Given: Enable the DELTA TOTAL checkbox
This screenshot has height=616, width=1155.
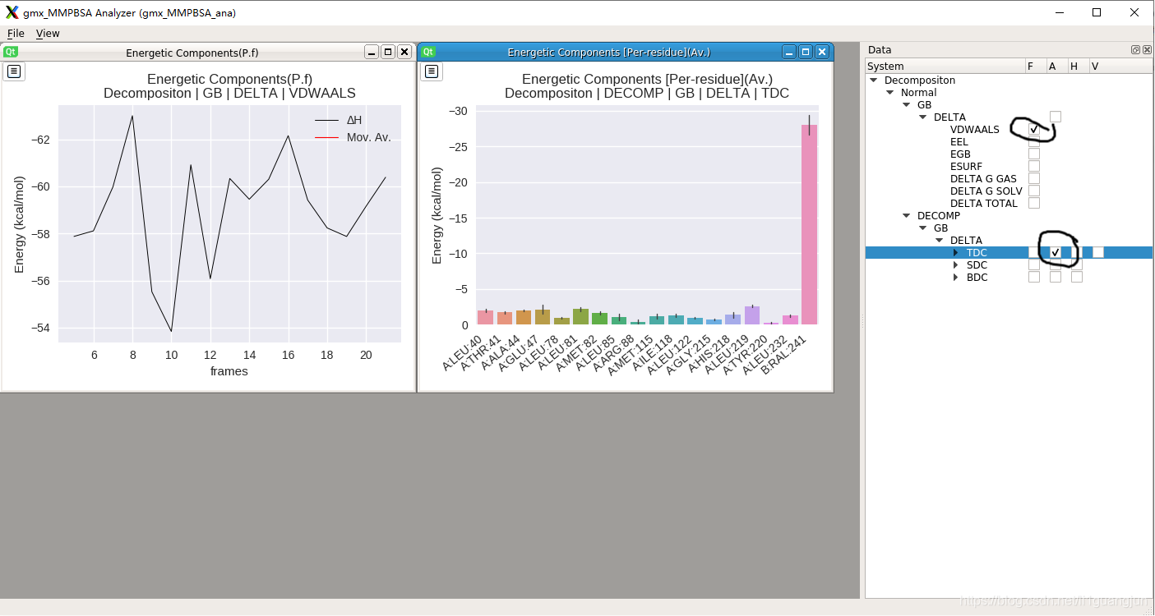Looking at the screenshot, I should click(x=1034, y=203).
